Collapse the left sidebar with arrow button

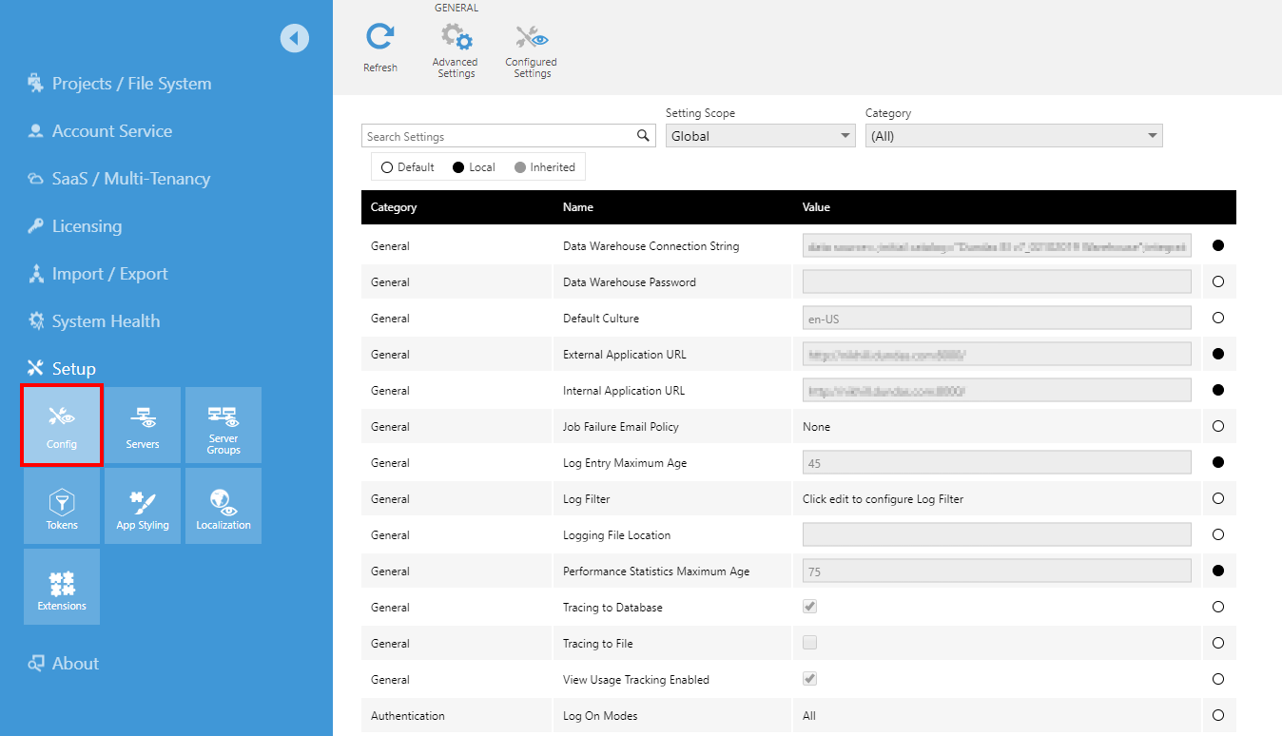coord(295,38)
